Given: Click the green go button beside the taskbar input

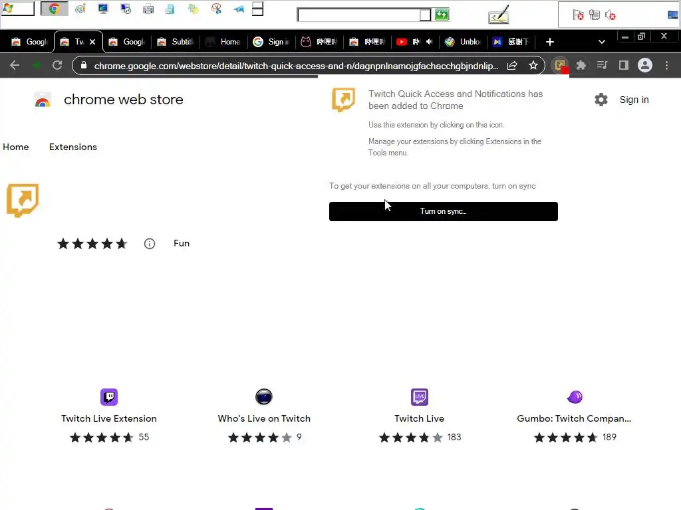Looking at the screenshot, I should pos(442,15).
